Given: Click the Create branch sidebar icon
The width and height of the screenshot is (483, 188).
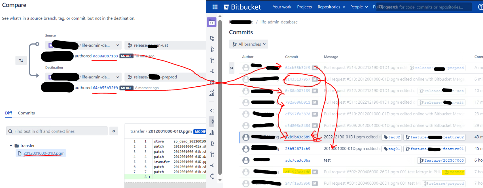Looking at the screenshot, I should [212, 49].
